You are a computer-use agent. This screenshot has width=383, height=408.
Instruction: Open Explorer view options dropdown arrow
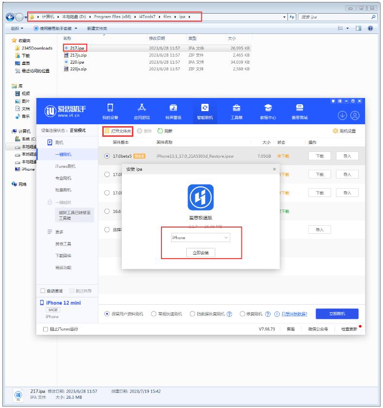pyautogui.click(x=348, y=28)
